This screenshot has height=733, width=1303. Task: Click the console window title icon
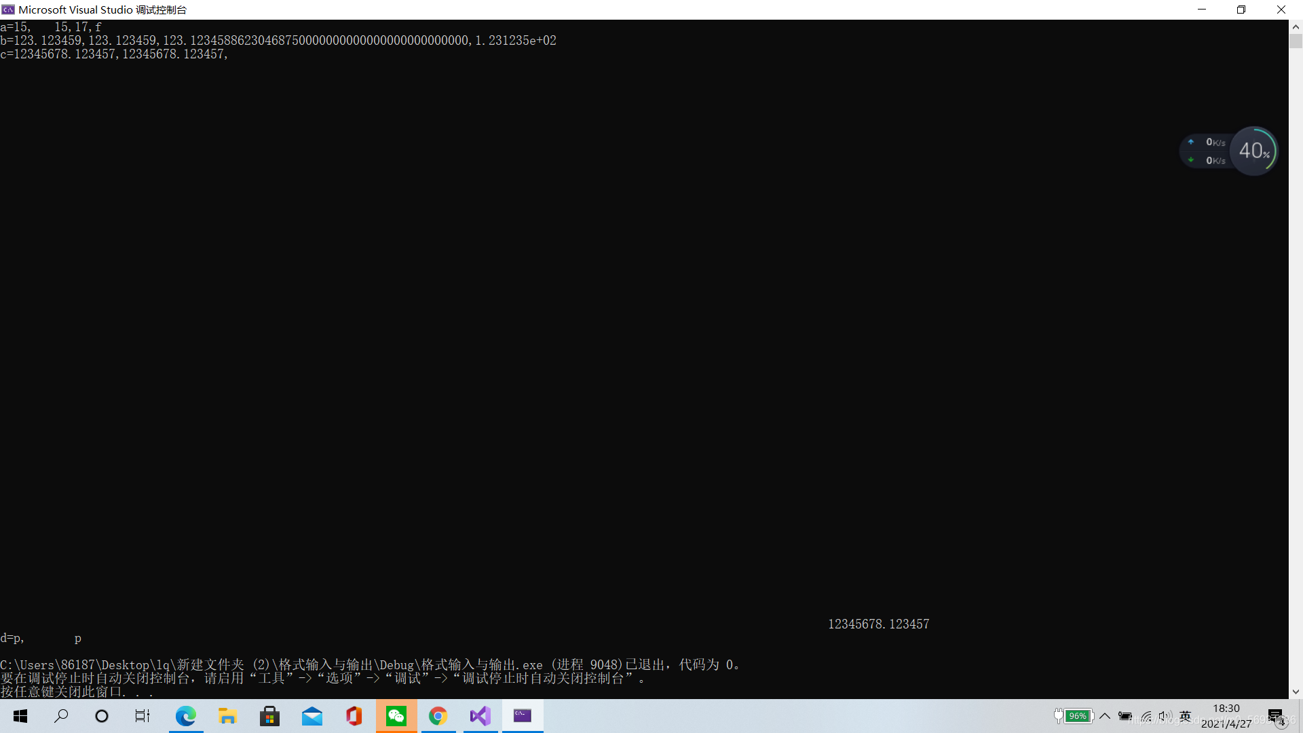click(8, 10)
